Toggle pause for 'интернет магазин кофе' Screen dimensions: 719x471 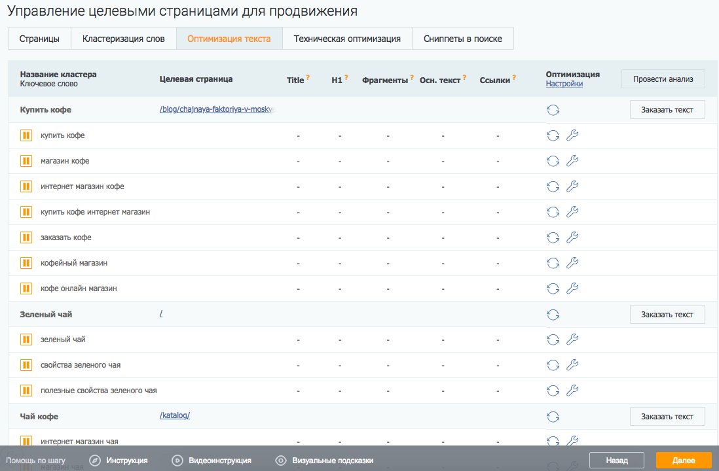click(26, 186)
